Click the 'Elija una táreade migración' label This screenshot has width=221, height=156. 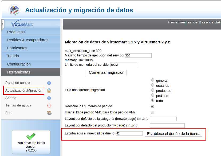(85, 90)
